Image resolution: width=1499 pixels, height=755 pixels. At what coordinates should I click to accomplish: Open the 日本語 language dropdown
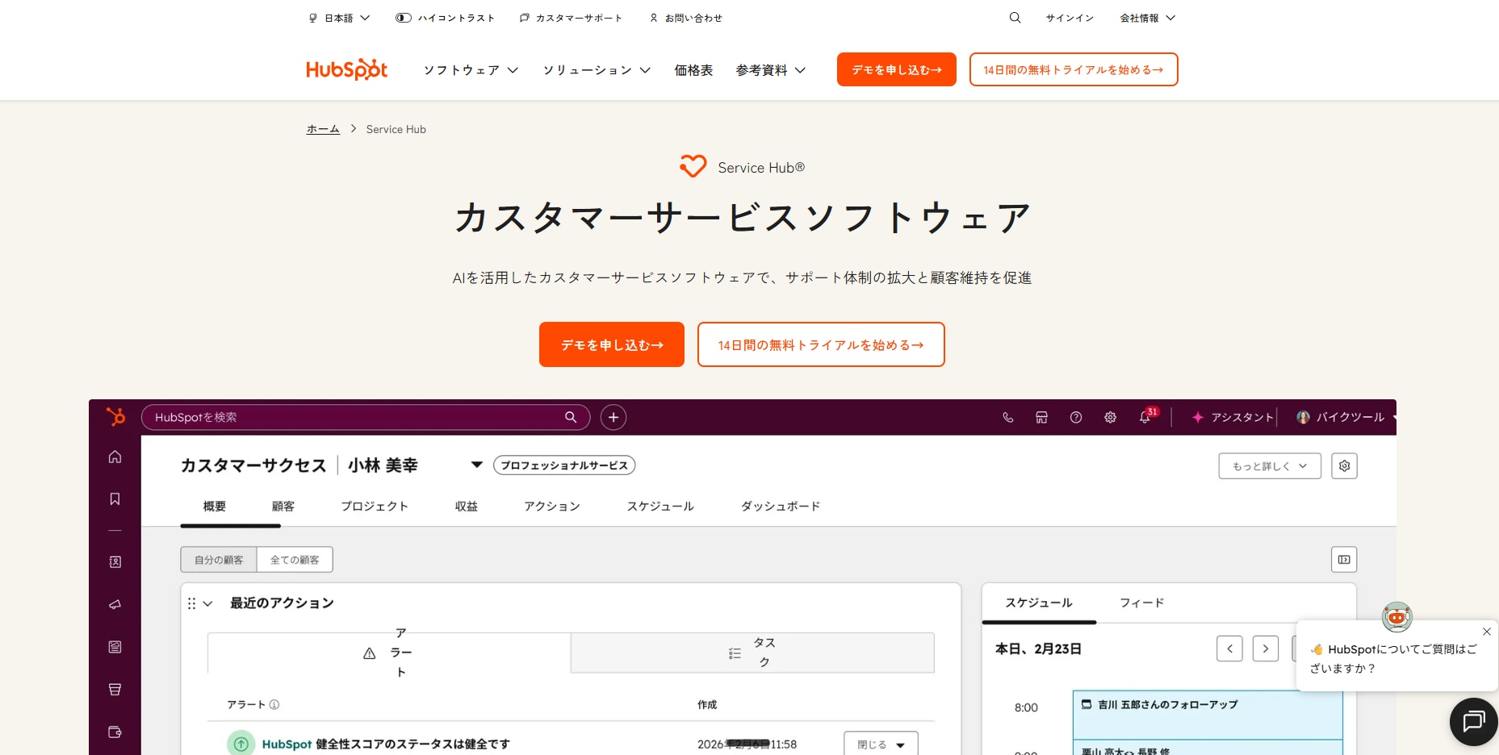coord(339,18)
